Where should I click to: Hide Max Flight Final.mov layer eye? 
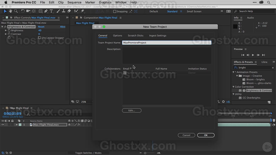coord(3,125)
